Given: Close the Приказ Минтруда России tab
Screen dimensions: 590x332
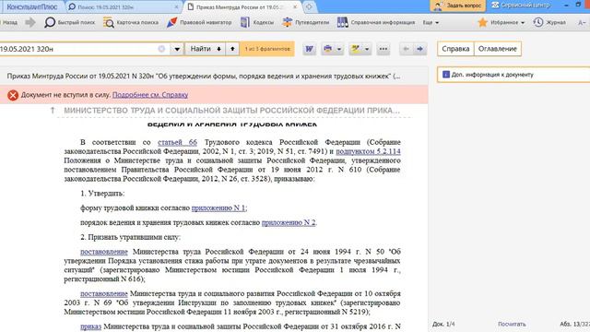Looking at the screenshot, I should (x=295, y=6).
